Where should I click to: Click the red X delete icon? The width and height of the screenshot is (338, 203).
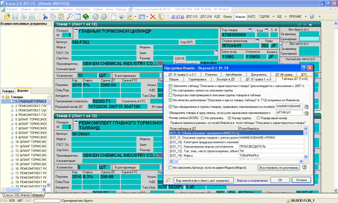(x=153, y=17)
